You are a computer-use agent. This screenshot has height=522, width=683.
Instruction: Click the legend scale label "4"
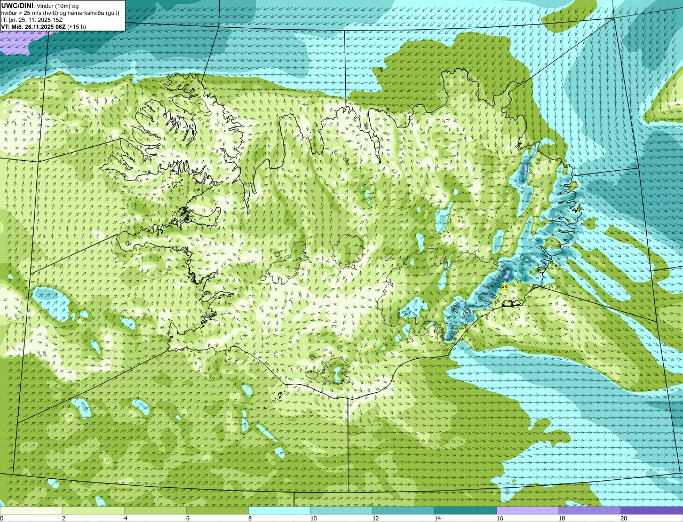(x=125, y=518)
